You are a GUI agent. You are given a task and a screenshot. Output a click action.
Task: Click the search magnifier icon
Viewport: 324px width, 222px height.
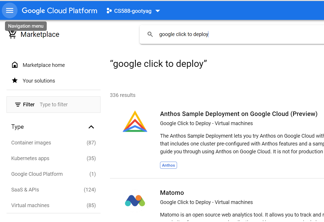click(x=150, y=34)
